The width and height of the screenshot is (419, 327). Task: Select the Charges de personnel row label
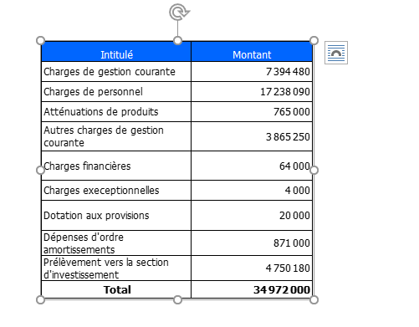pyautogui.click(x=93, y=92)
